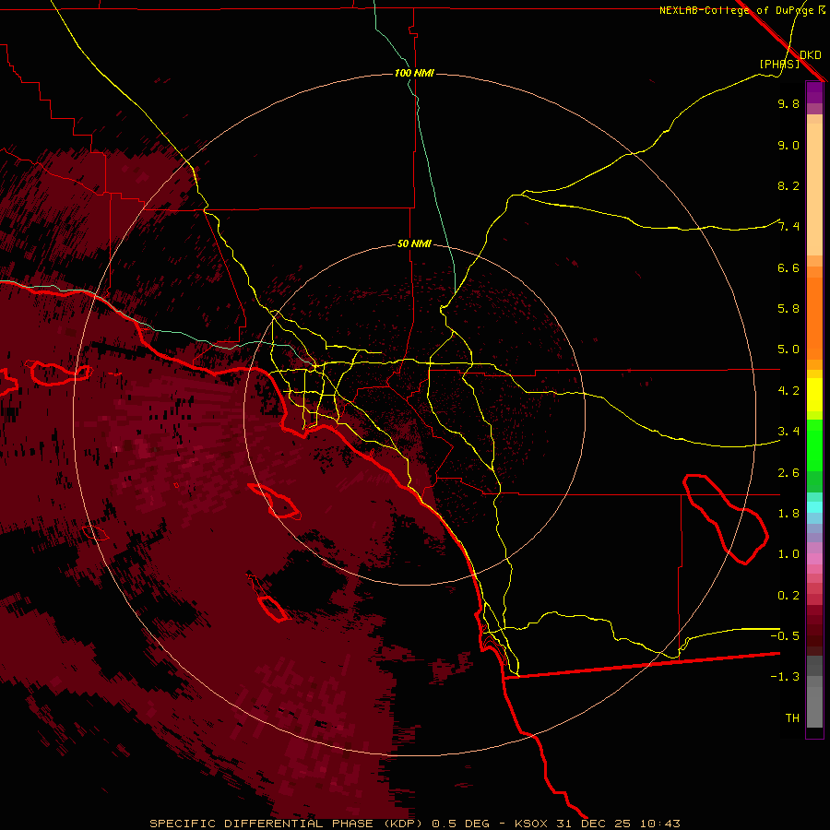Pick the 5.8 scale label
Viewport: 830px width, 830px height.
pos(788,309)
